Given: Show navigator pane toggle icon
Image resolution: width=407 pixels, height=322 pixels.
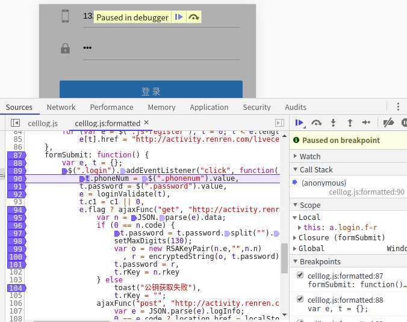Looking at the screenshot, I should (14, 123).
